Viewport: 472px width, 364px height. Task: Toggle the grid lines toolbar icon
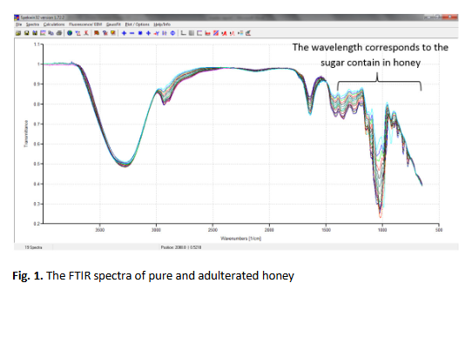[x=191, y=33]
